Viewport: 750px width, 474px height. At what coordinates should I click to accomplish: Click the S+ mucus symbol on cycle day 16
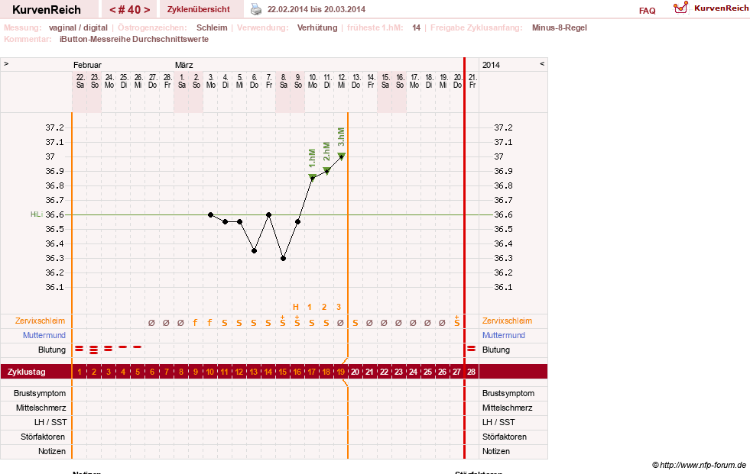(x=297, y=321)
